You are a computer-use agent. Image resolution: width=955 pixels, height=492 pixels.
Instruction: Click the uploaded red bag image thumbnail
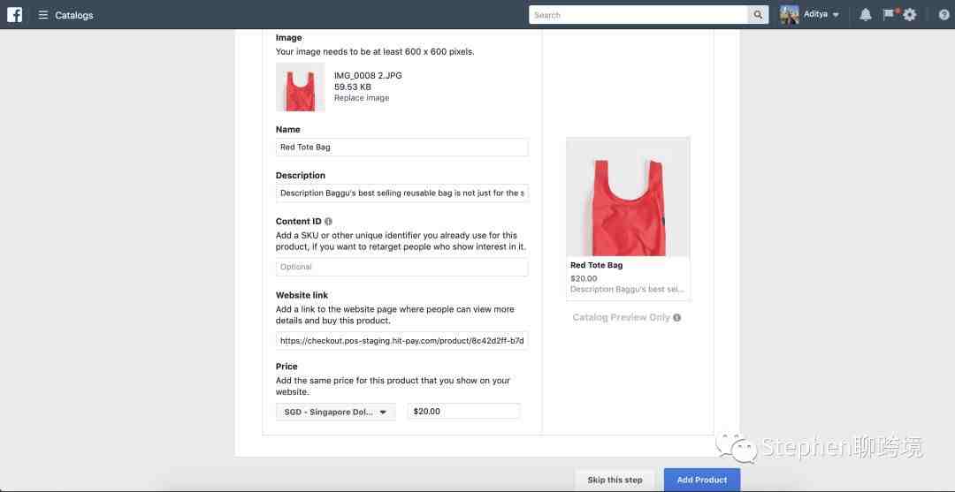[301, 87]
